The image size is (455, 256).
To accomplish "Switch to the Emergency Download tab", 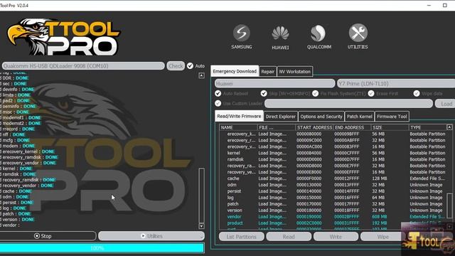I will click(x=235, y=71).
